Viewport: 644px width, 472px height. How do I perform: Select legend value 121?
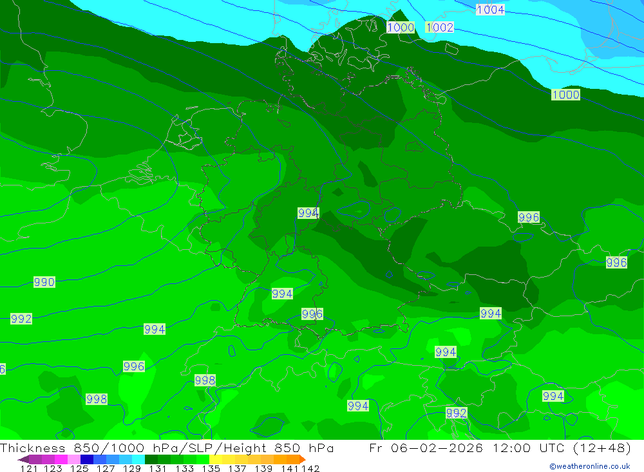coord(29,469)
